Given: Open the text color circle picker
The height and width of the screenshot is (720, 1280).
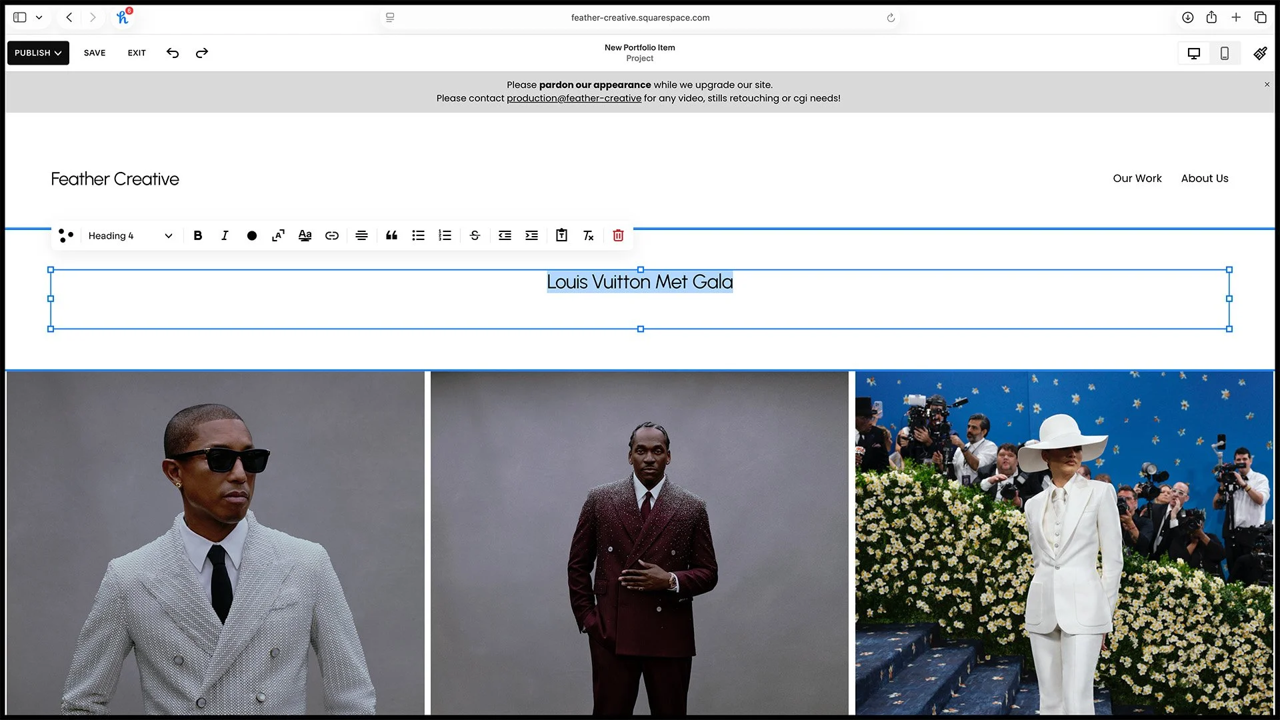Looking at the screenshot, I should (x=251, y=235).
